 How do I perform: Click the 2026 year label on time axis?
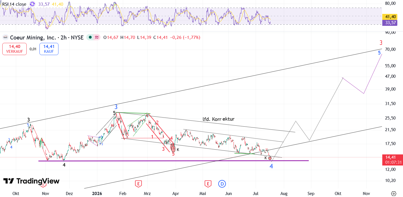click(x=97, y=194)
